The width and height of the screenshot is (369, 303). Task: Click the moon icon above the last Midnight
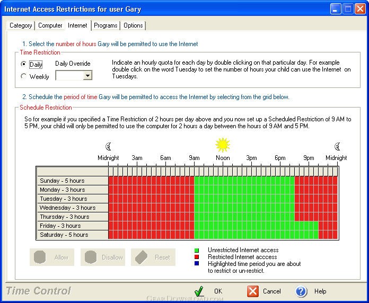point(337,146)
